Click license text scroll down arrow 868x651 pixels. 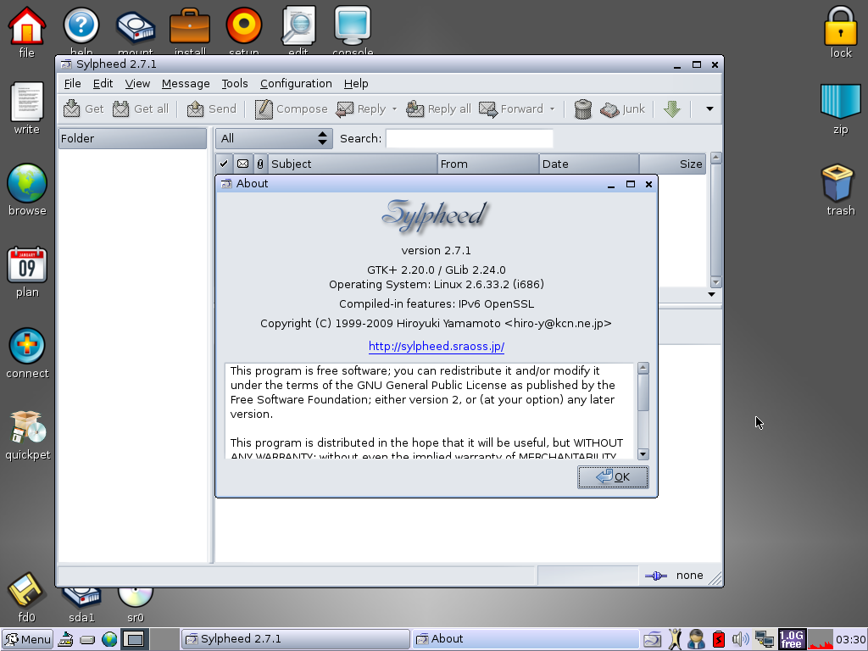pos(643,454)
